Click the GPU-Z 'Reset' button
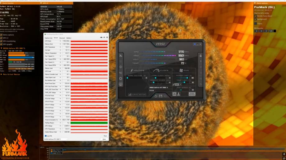286x160 pixels. tap(105, 136)
